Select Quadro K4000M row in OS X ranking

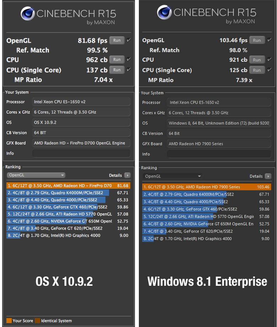[x=69, y=193]
